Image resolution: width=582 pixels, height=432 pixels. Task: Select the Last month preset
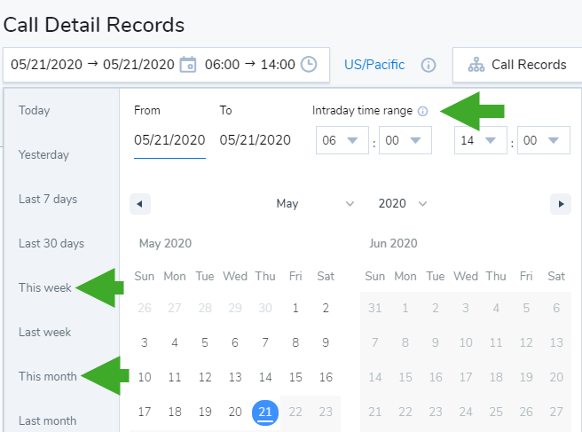click(48, 420)
